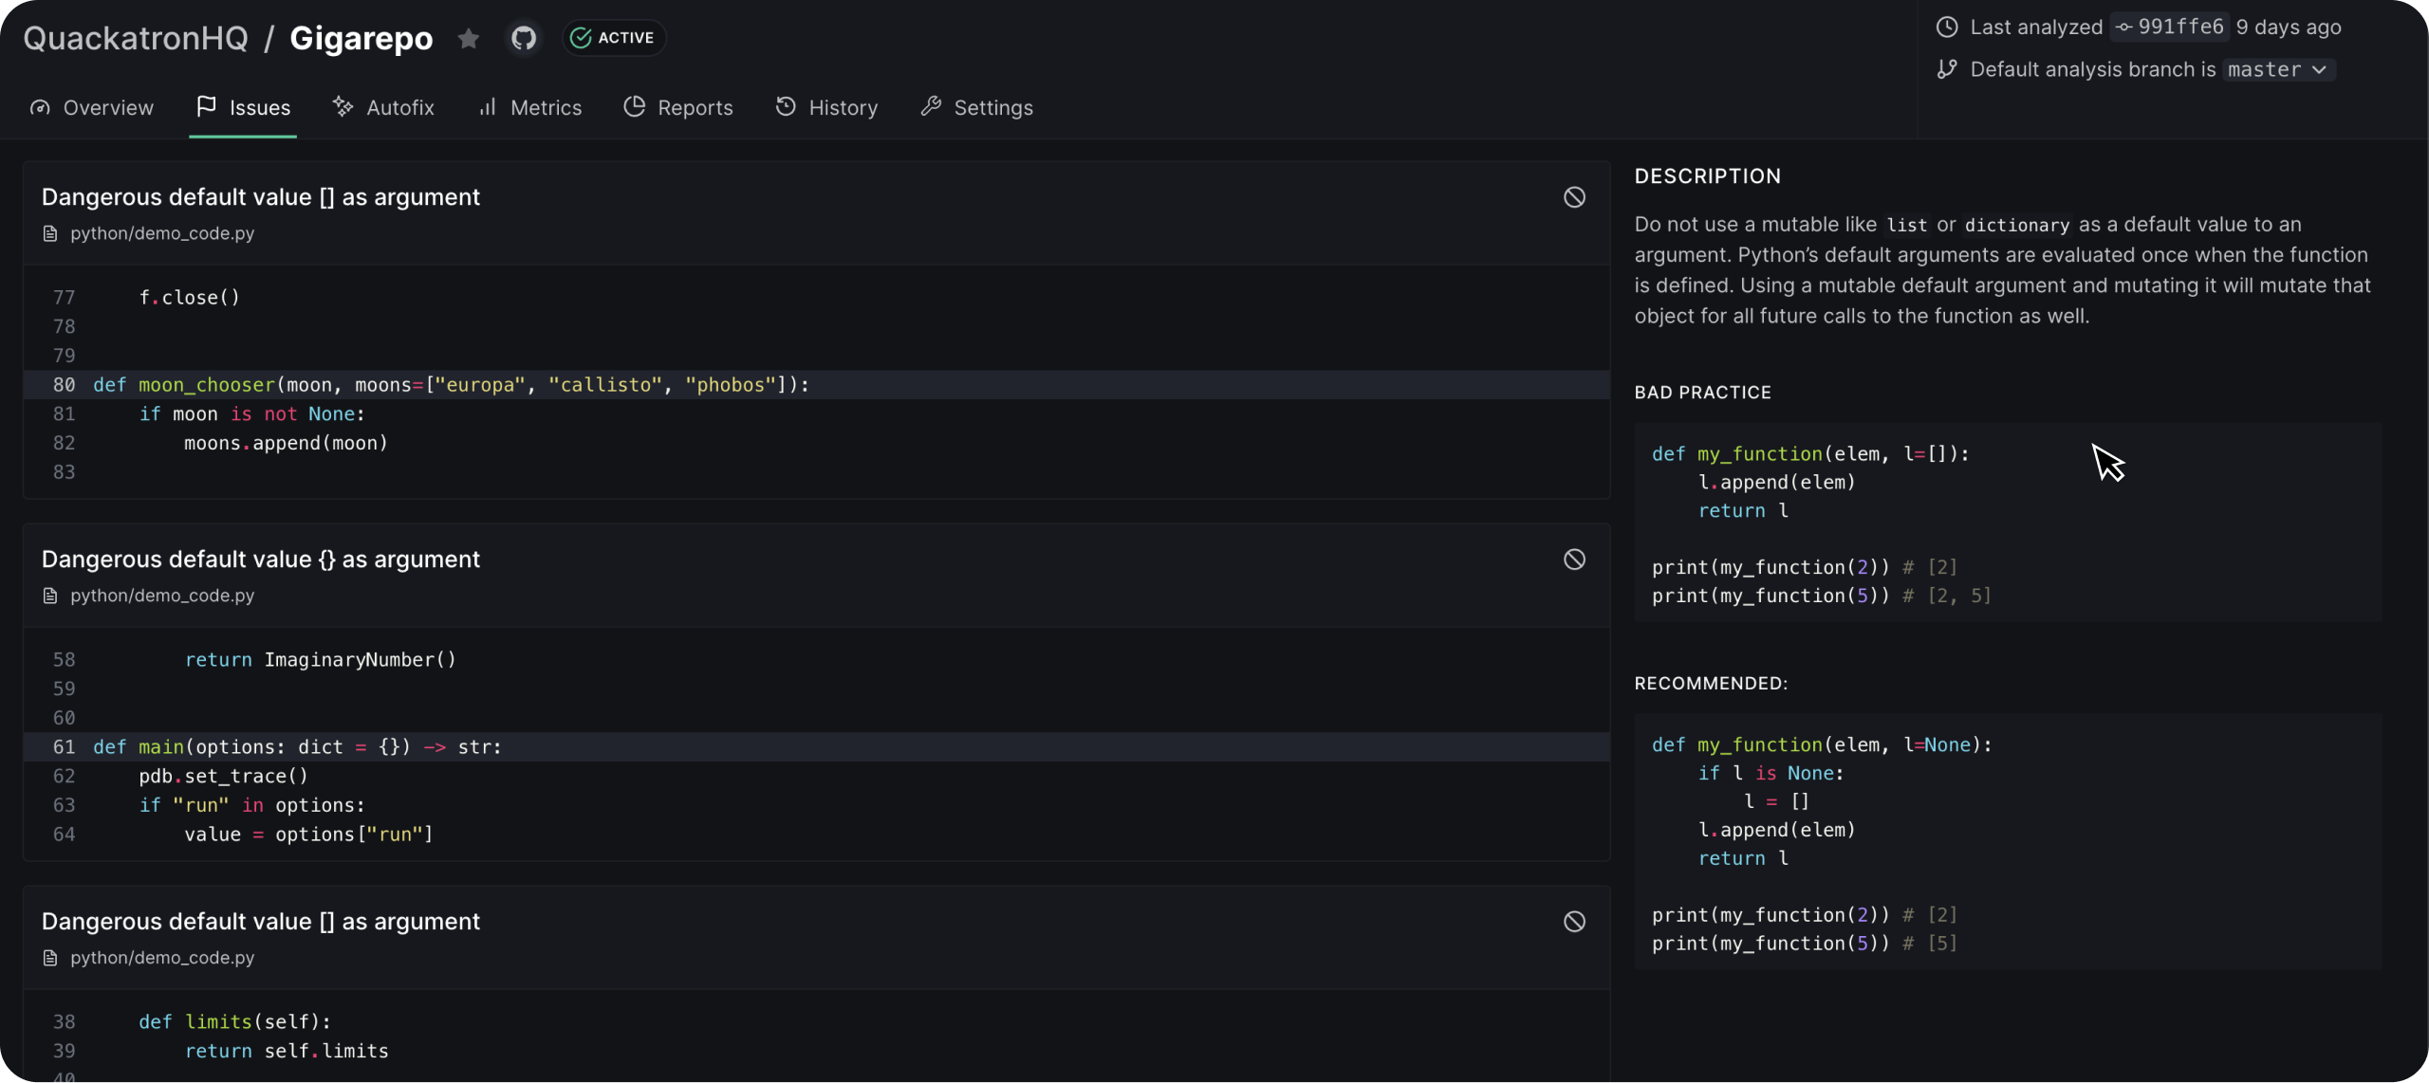The image size is (2429, 1083).
Task: Click the ACTIVE status badge
Action: tap(614, 39)
